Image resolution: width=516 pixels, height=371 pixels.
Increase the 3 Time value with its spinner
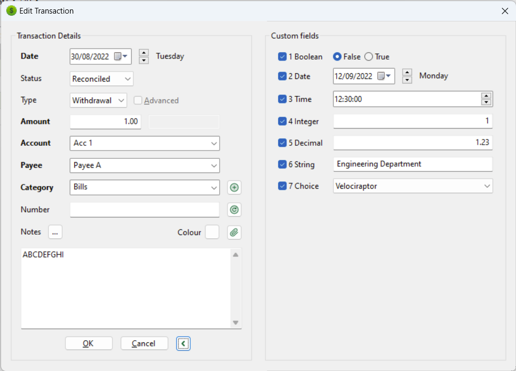coord(487,96)
